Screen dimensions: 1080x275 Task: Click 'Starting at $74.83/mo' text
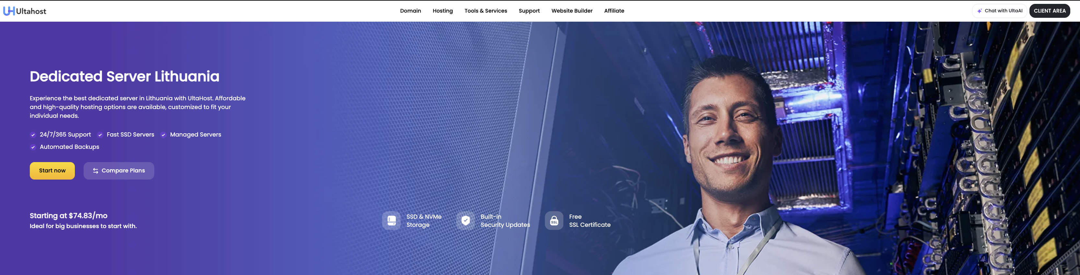(68, 215)
